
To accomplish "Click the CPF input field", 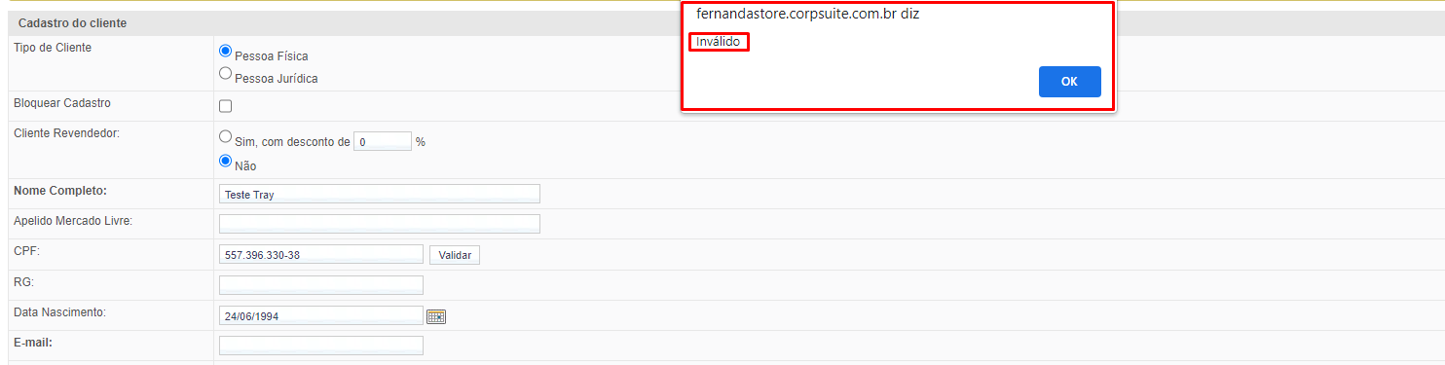I will [321, 254].
